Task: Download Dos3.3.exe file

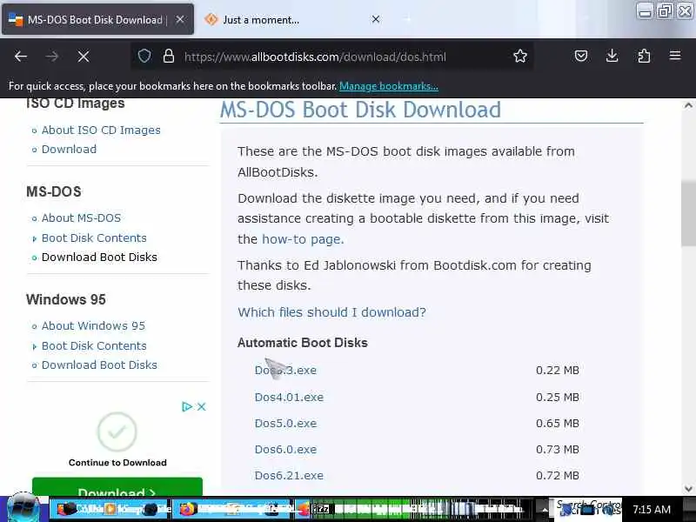Action: click(x=285, y=371)
